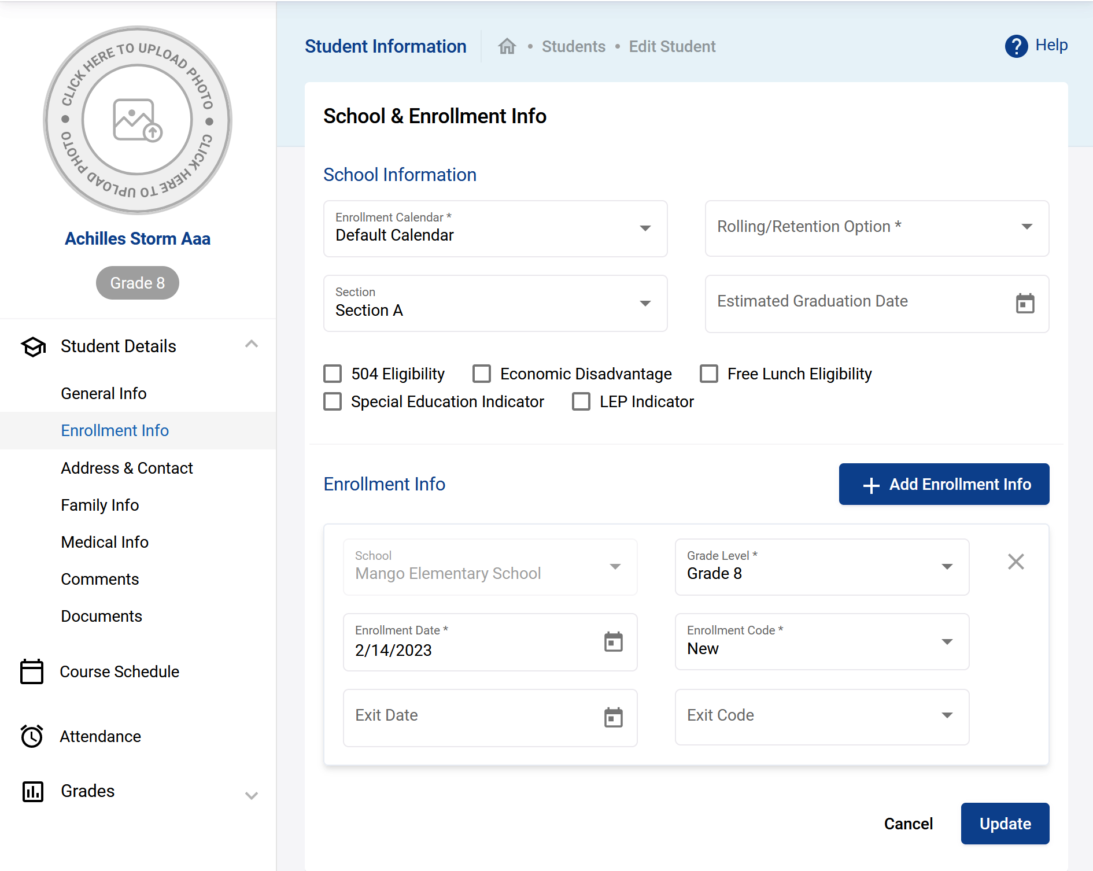The image size is (1093, 871).
Task: Click the upload photo image icon
Action: pos(138,120)
